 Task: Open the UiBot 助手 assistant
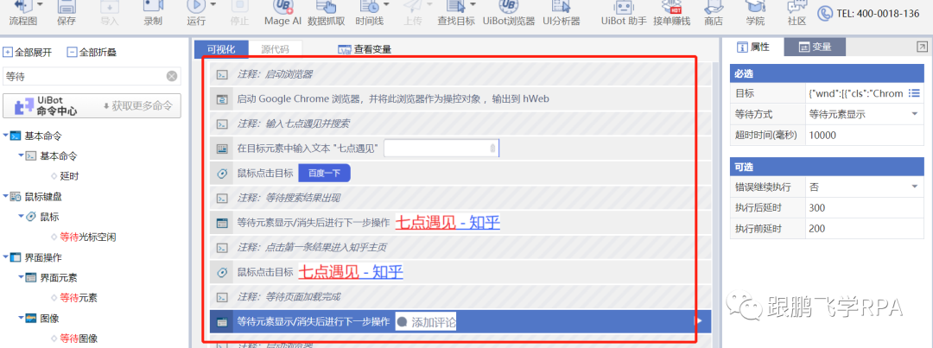tap(624, 13)
